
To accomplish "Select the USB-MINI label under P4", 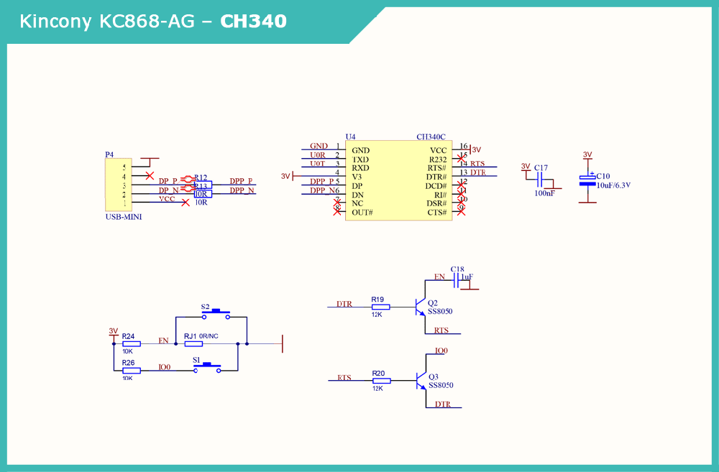I will (x=123, y=216).
